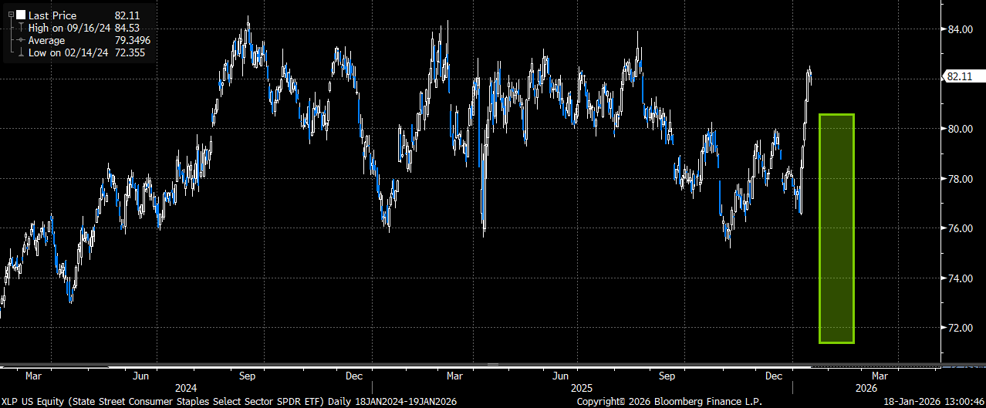Viewport: 986px width, 408px height.
Task: Click the Average marker icon in legend
Action: click(x=21, y=40)
